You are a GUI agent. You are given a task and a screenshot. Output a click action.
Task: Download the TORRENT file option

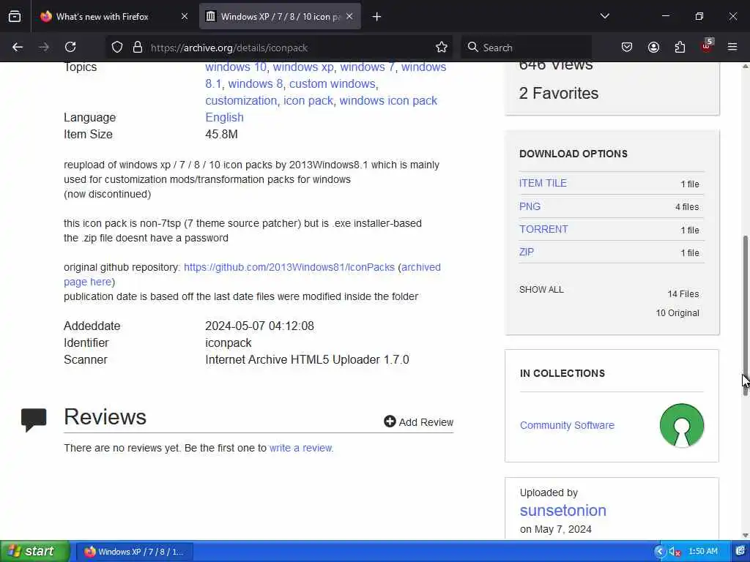coord(544,229)
